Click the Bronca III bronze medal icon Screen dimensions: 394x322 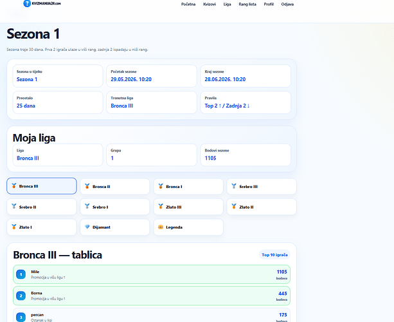tap(14, 186)
